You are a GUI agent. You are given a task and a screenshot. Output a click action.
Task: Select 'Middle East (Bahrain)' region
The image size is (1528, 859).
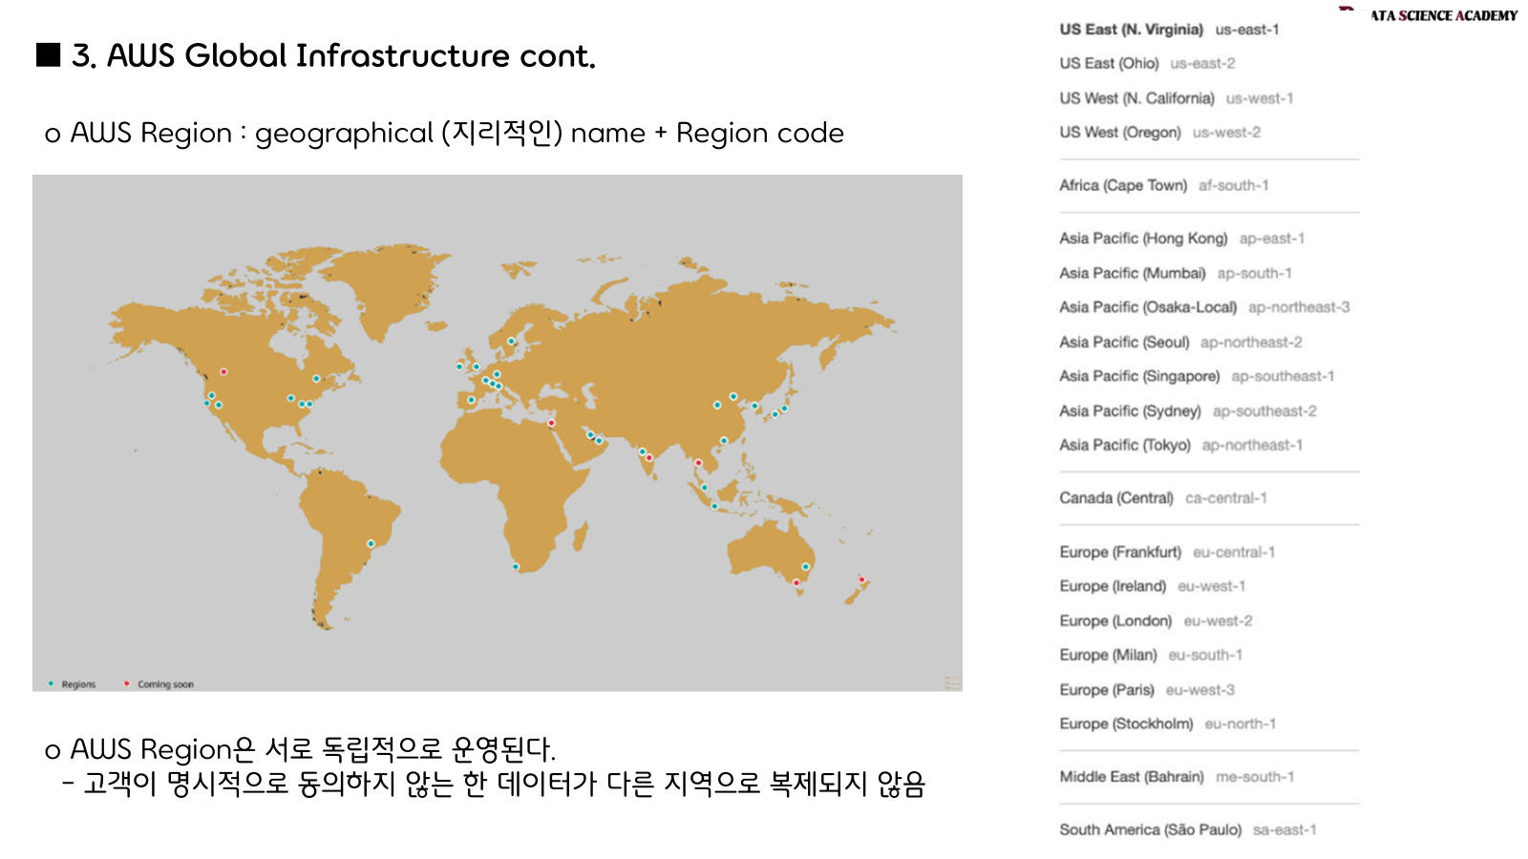(x=1132, y=777)
